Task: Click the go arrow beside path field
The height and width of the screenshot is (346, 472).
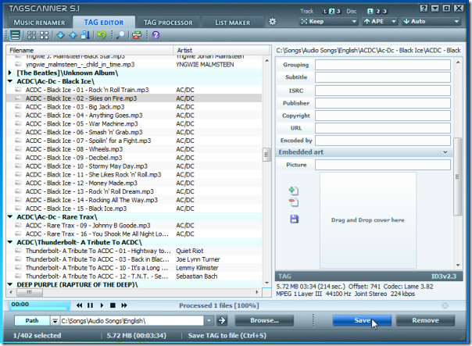Action: (x=222, y=320)
